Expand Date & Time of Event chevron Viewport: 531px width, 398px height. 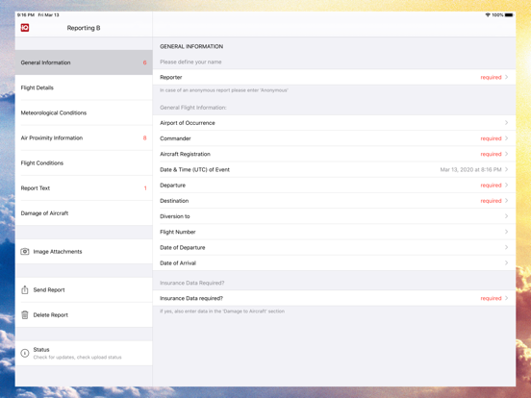pyautogui.click(x=507, y=169)
